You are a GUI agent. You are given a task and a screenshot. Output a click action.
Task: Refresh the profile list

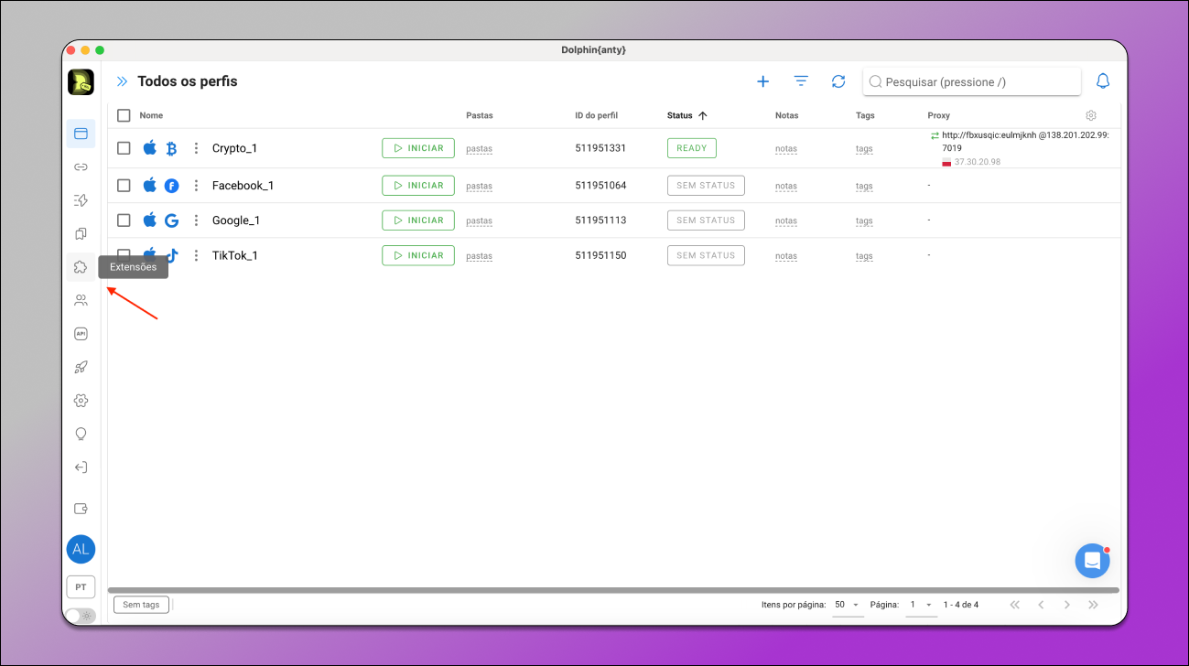pyautogui.click(x=838, y=81)
